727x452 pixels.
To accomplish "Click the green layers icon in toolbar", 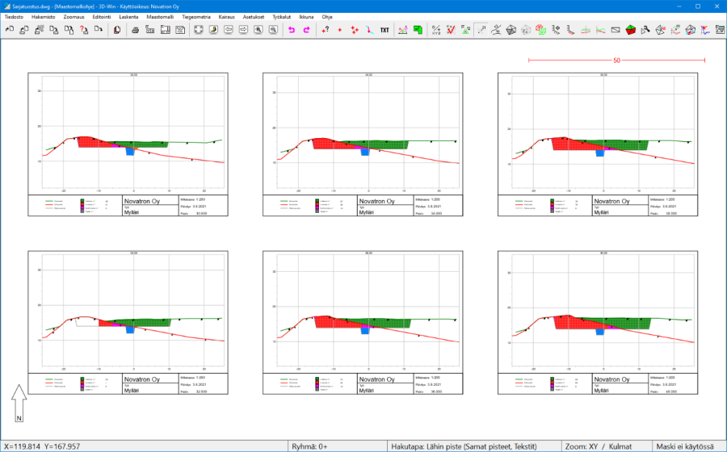I will [418, 30].
